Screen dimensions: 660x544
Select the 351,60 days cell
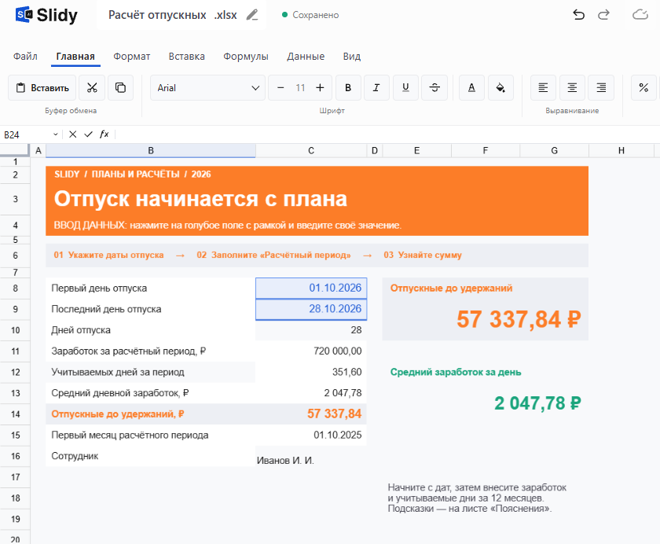[x=311, y=372]
